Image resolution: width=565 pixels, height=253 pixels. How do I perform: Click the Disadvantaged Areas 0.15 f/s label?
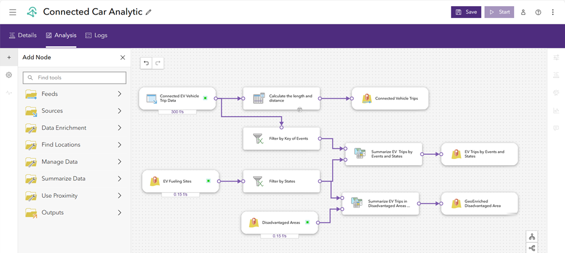tap(280, 236)
